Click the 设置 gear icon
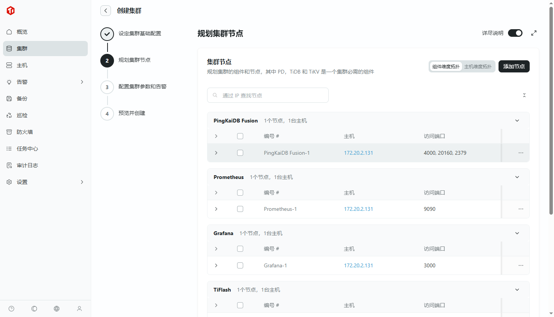The height and width of the screenshot is (317, 554). tap(9, 182)
